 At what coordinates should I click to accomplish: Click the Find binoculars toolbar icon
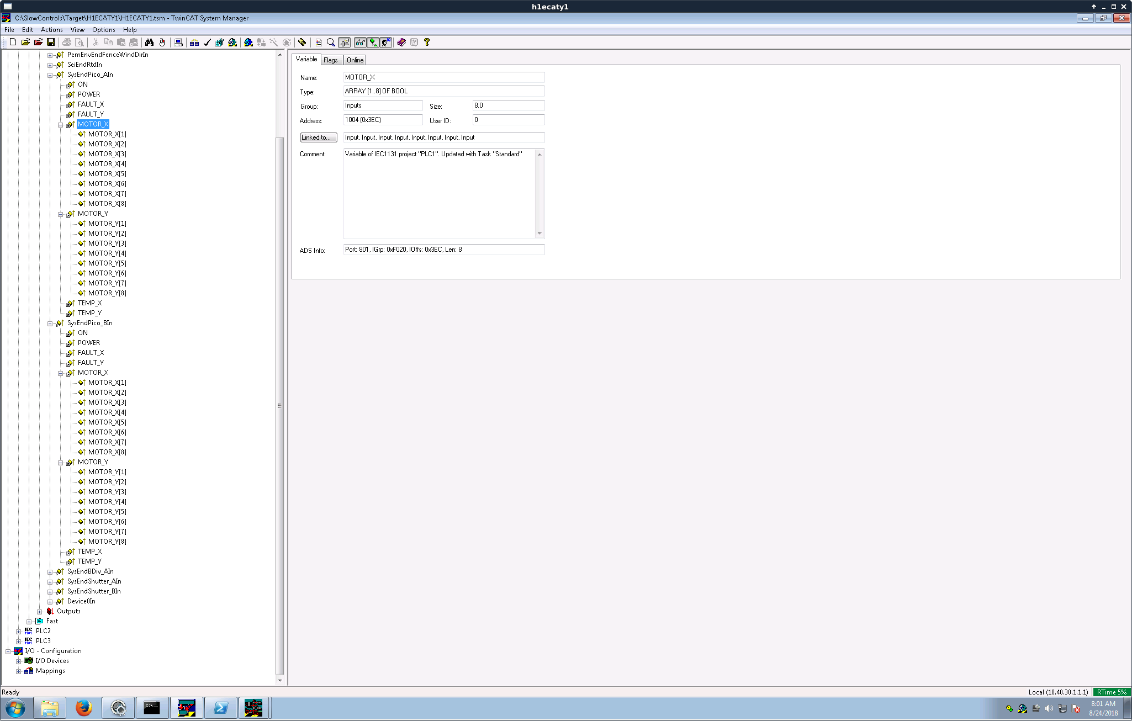pyautogui.click(x=149, y=43)
